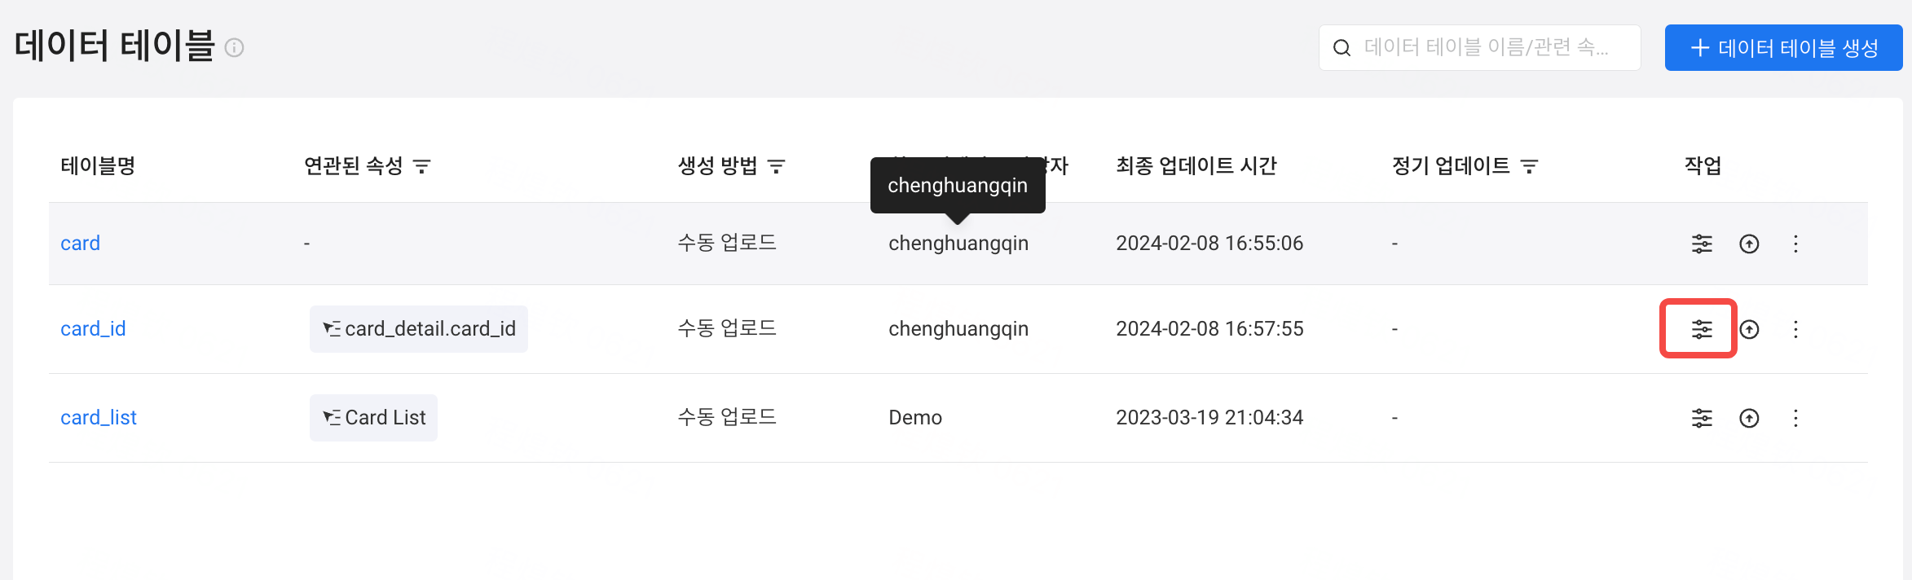Open settings icon for card_list row

[1702, 418]
